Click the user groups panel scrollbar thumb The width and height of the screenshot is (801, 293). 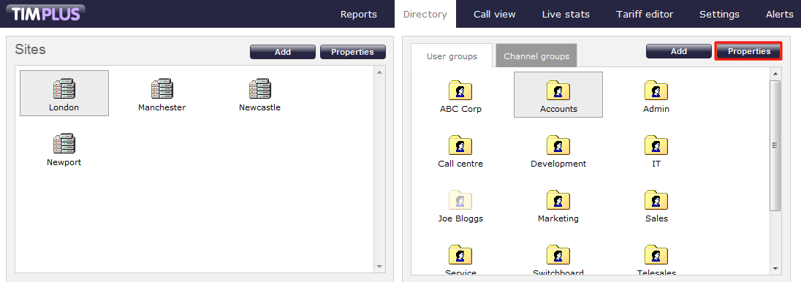point(775,145)
